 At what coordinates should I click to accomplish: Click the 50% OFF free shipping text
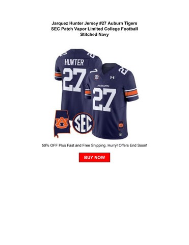point(94,145)
